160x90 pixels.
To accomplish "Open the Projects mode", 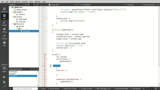I will (4, 37).
